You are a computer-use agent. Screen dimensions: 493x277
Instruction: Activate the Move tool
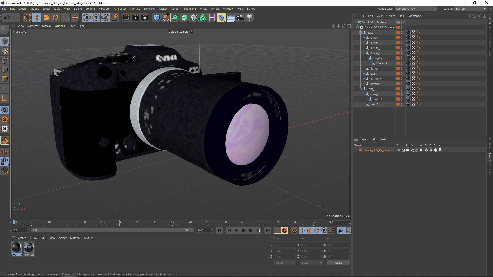coord(37,17)
